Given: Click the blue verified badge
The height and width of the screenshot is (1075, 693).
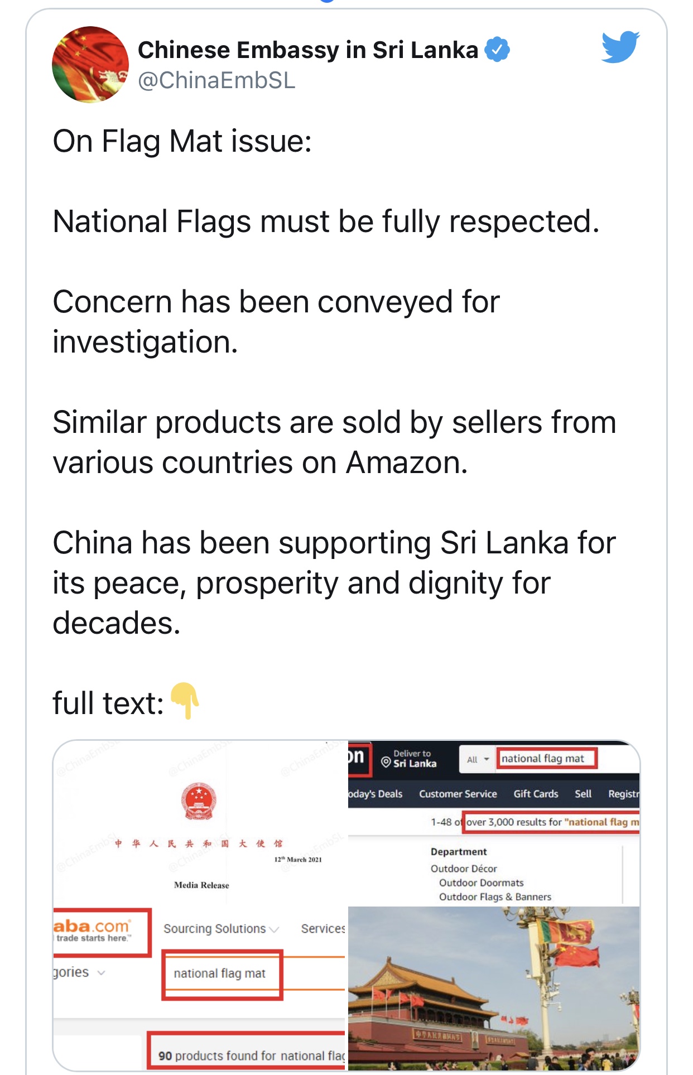Looking at the screenshot, I should coord(497,50).
